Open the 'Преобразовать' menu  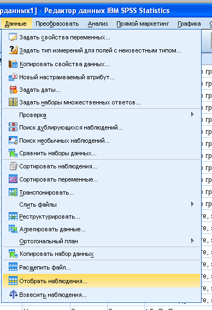tap(57, 24)
